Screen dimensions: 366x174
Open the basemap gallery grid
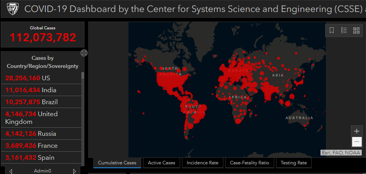tap(356, 30)
